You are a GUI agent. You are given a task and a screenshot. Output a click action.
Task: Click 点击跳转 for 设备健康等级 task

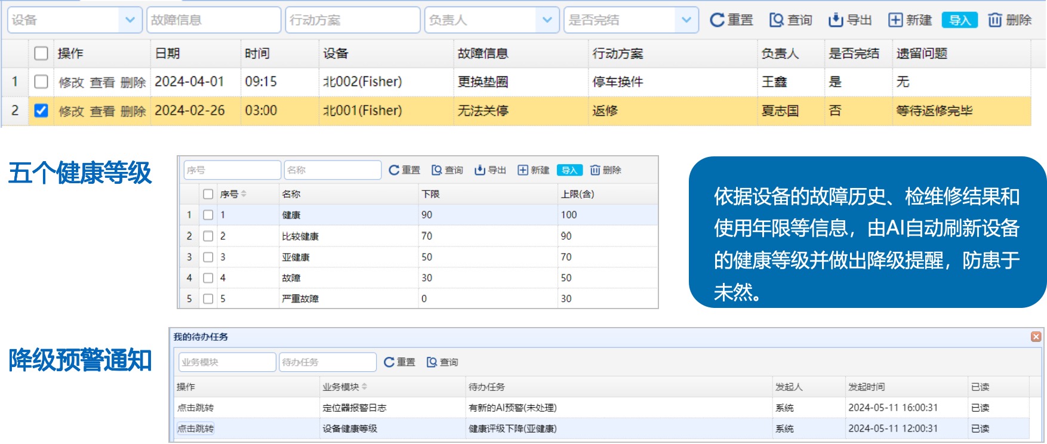[195, 428]
